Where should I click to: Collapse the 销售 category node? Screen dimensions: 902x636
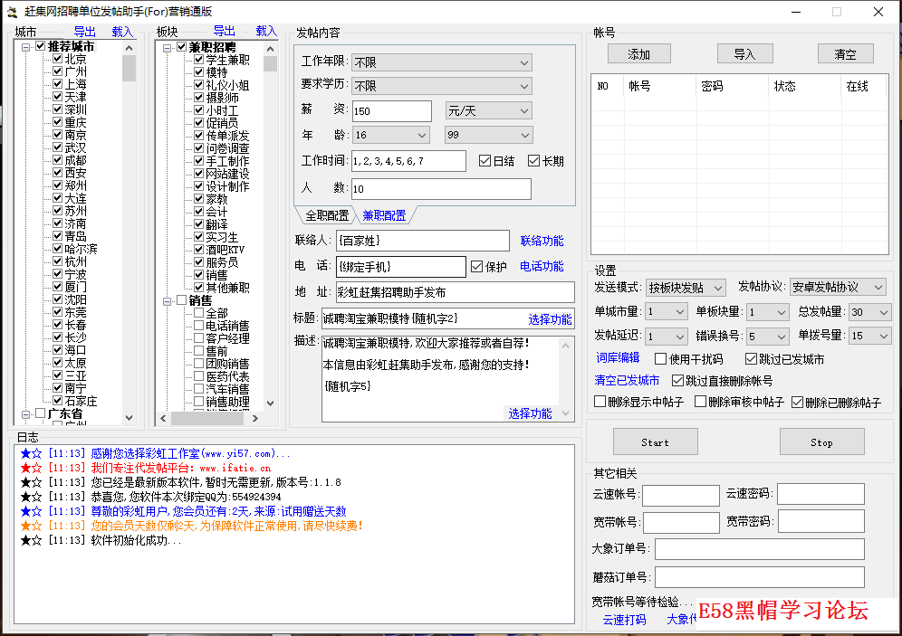[x=168, y=300]
